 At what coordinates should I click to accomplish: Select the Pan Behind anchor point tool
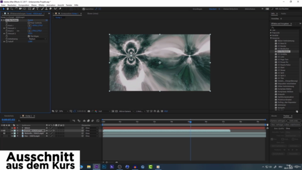(25, 9)
